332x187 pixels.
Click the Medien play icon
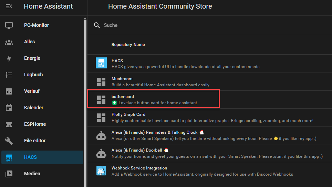pyautogui.click(x=9, y=174)
